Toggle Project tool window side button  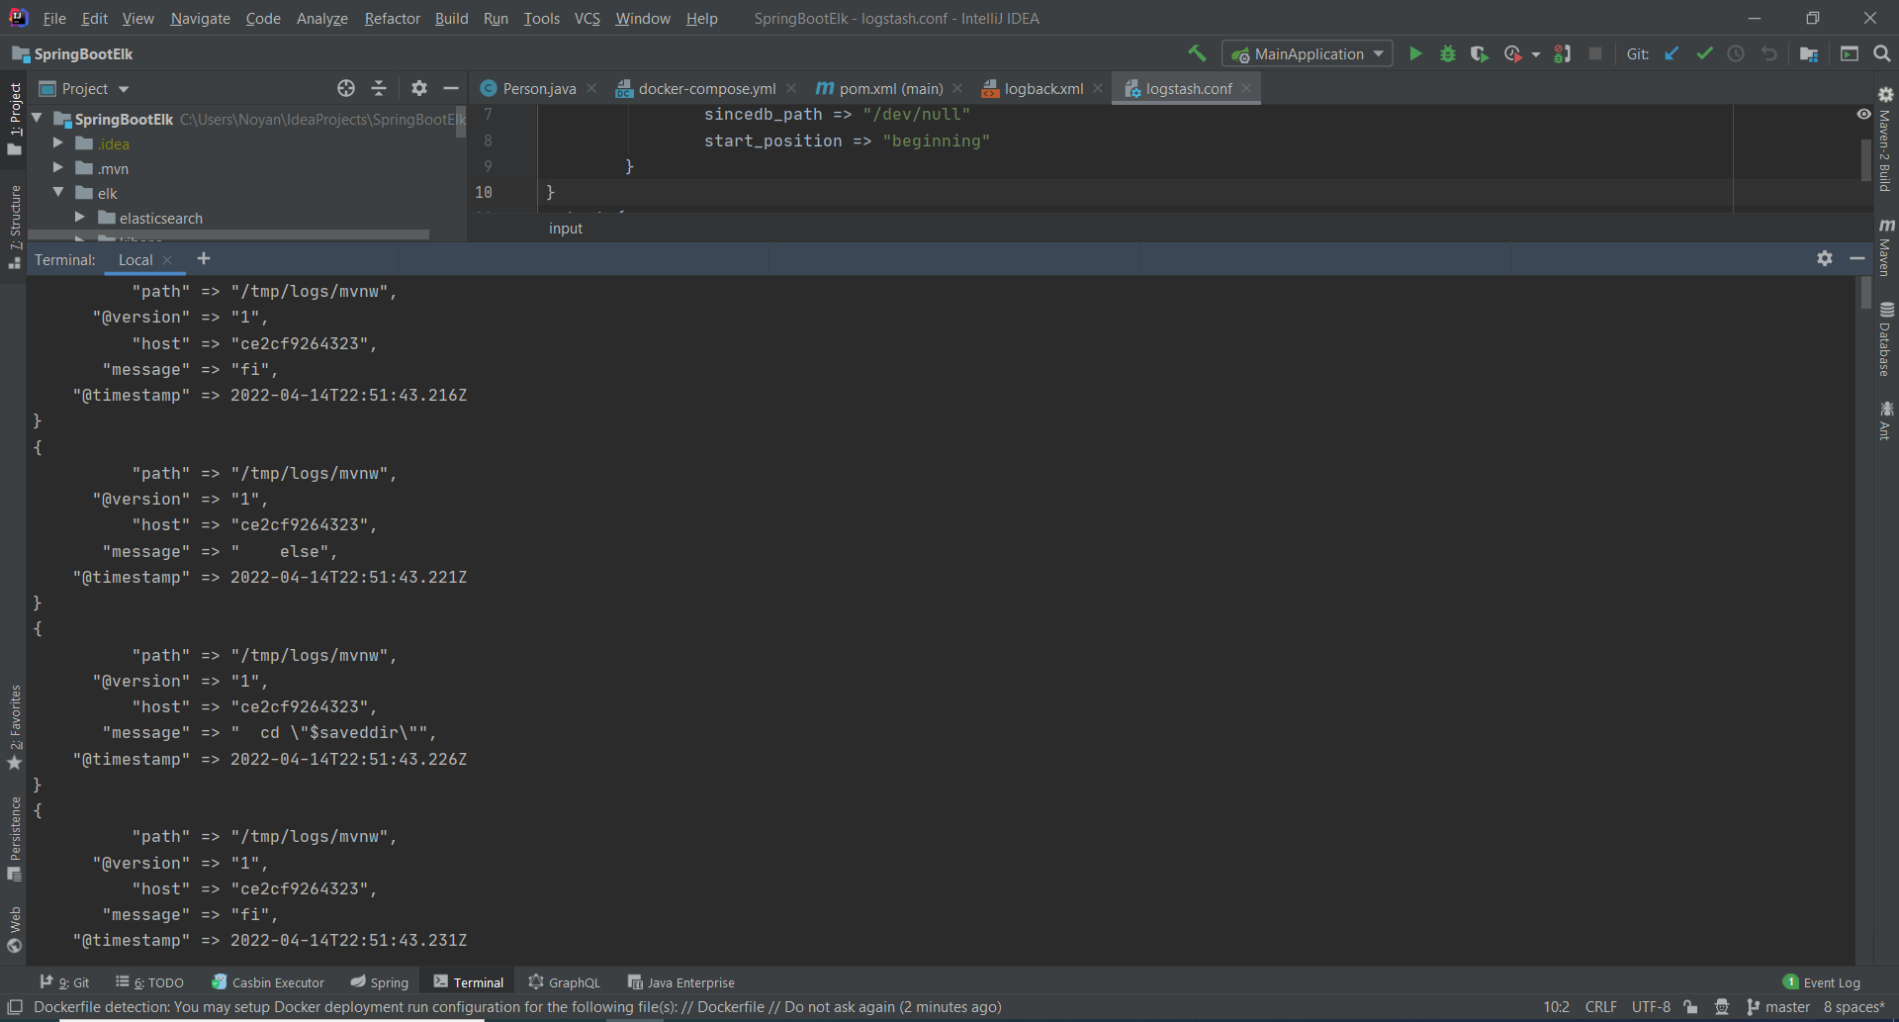pos(15,119)
